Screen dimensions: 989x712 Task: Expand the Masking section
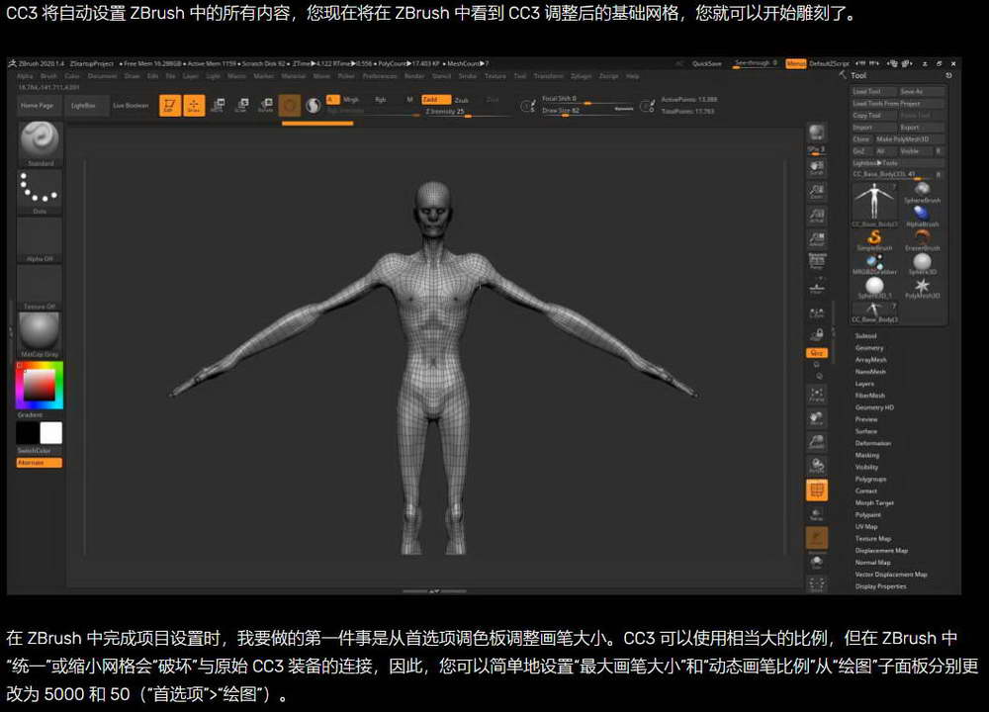click(x=866, y=455)
